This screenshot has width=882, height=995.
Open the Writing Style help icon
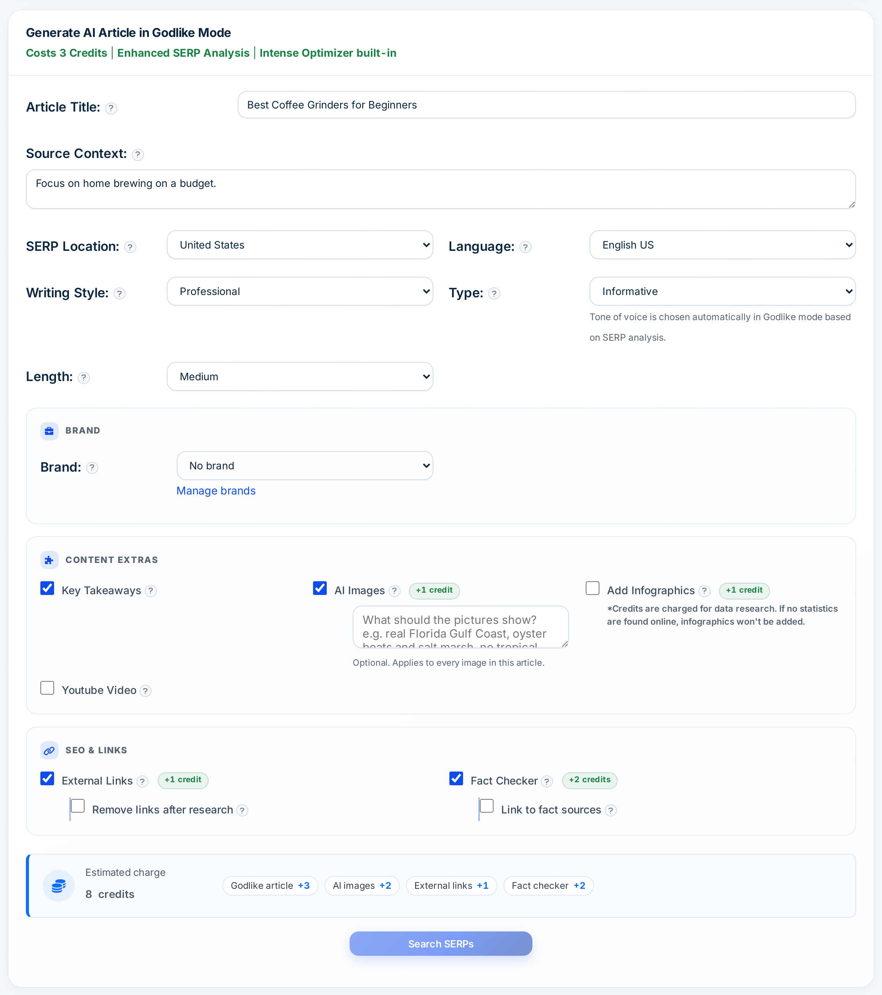click(x=119, y=293)
